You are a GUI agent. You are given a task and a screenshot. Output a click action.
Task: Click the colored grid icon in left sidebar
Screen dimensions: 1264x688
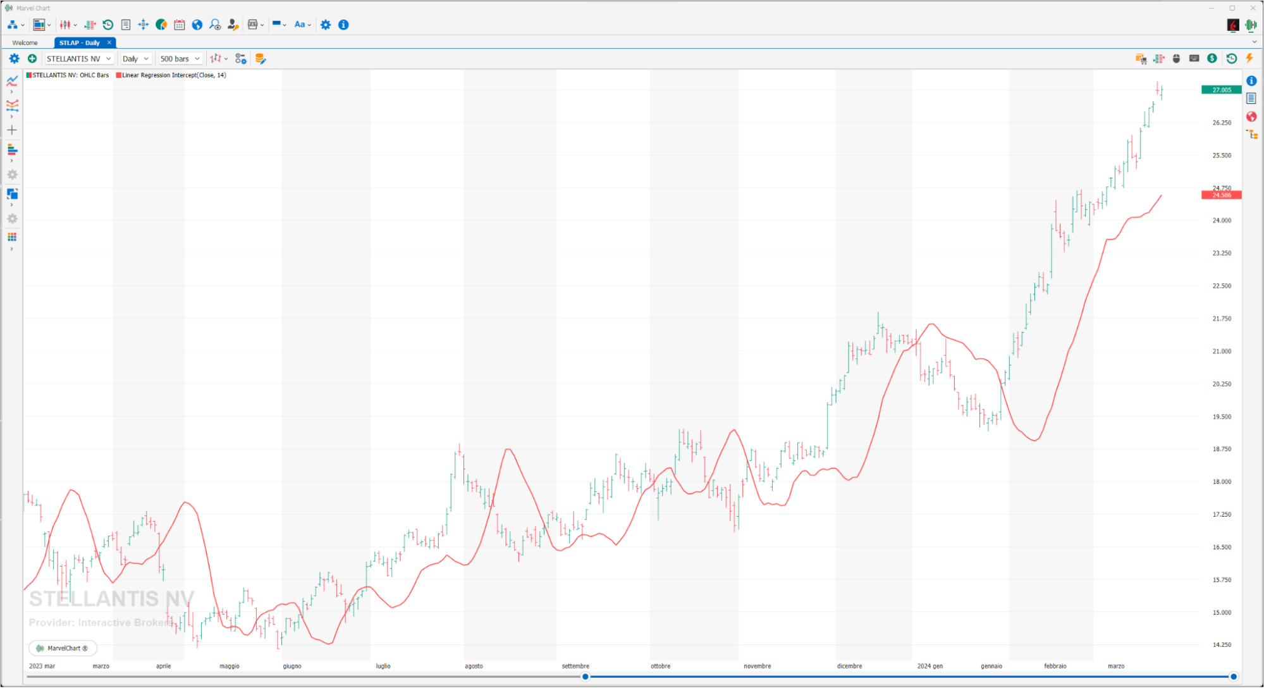tap(12, 237)
